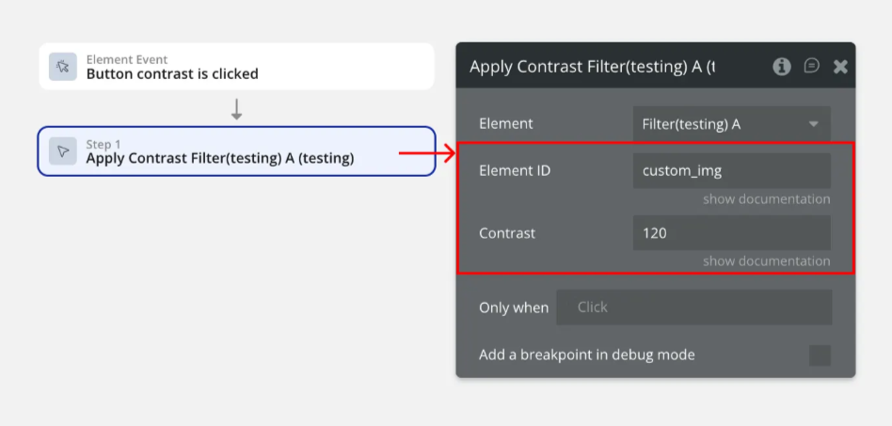Open the info icon in panel header
The image size is (892, 426).
click(782, 66)
